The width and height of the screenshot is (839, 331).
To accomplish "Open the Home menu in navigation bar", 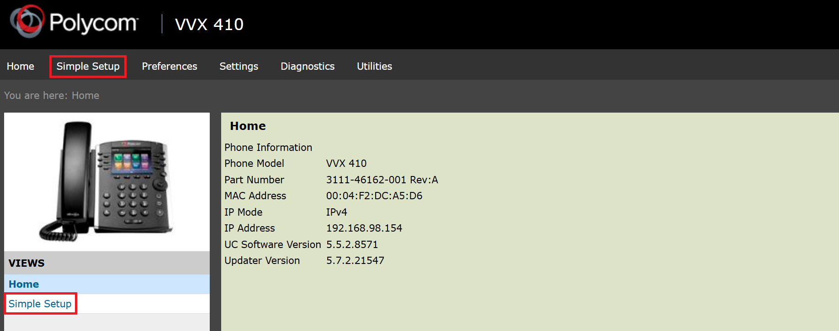I will pos(21,67).
